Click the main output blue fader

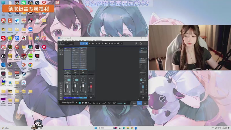(x=143, y=87)
